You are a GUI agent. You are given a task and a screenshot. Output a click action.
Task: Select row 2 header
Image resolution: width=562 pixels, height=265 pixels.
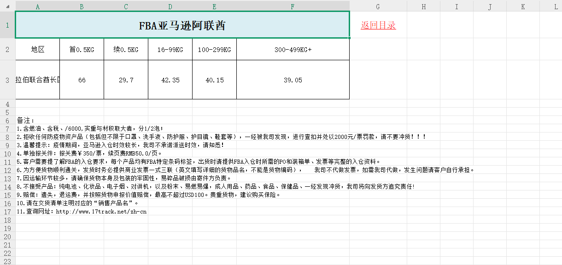(7, 49)
